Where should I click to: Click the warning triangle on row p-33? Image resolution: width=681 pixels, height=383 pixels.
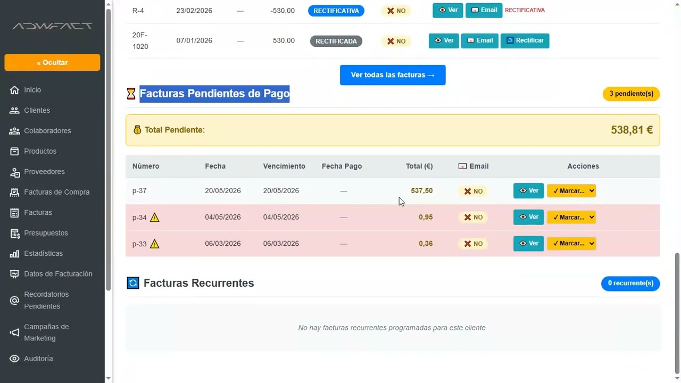(154, 244)
